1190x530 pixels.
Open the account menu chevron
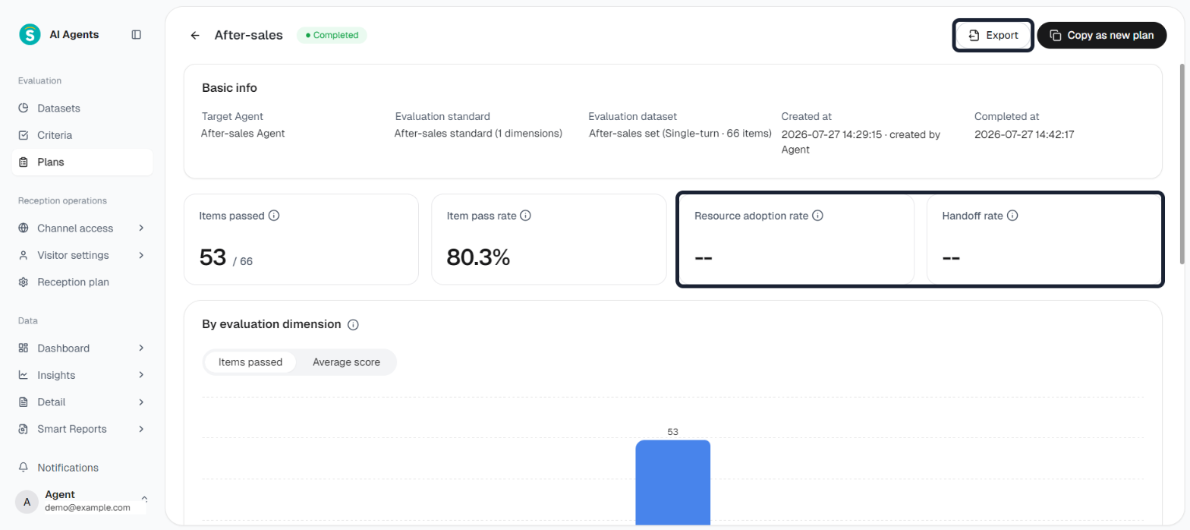144,500
